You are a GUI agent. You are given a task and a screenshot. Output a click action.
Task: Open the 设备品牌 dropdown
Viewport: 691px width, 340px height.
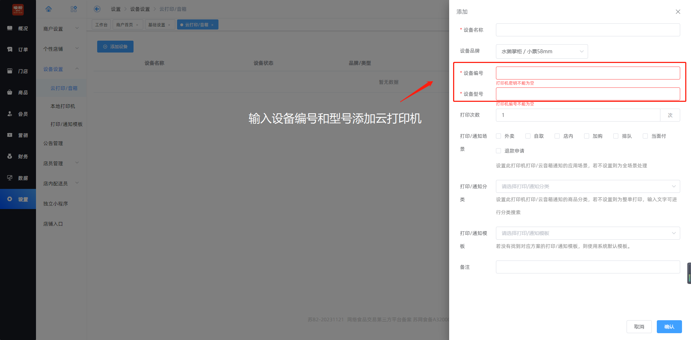click(x=542, y=51)
